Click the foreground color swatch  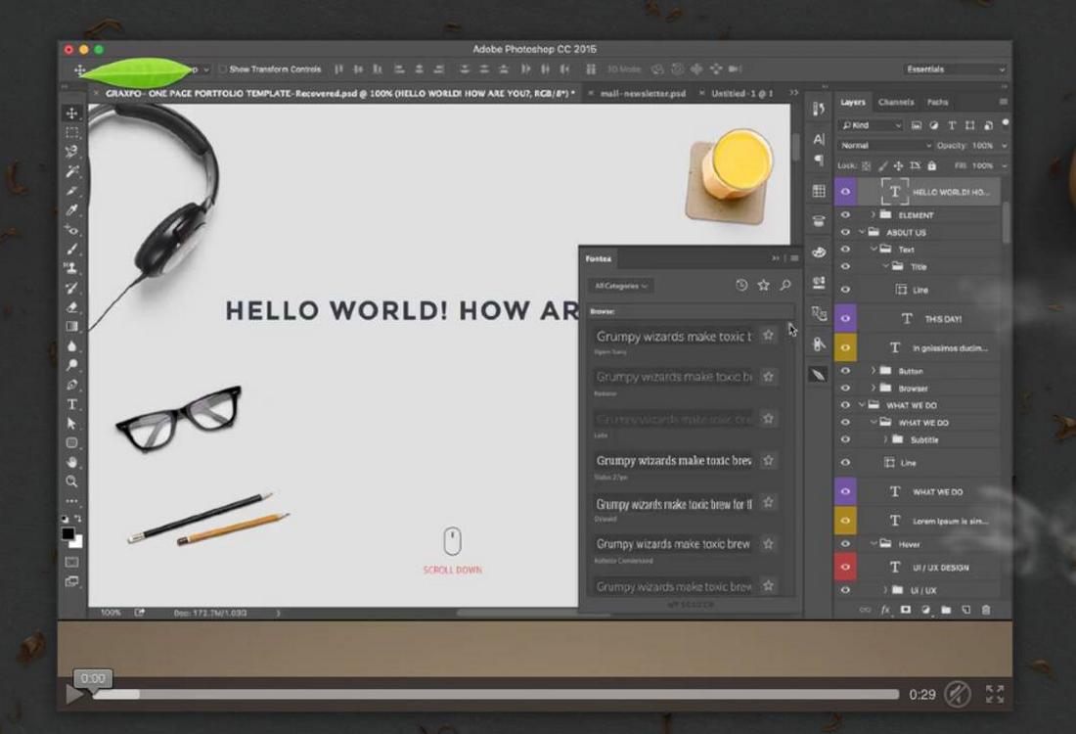pyautogui.click(x=68, y=534)
